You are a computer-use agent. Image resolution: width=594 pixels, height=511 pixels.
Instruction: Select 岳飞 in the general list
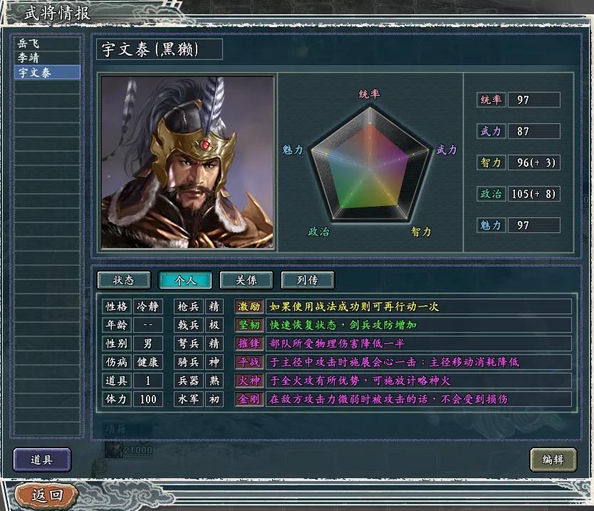(x=47, y=43)
